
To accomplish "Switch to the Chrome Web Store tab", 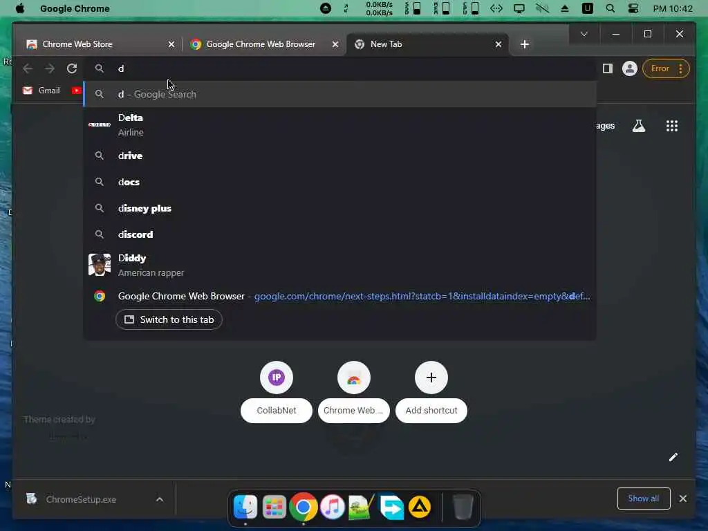I will point(100,44).
